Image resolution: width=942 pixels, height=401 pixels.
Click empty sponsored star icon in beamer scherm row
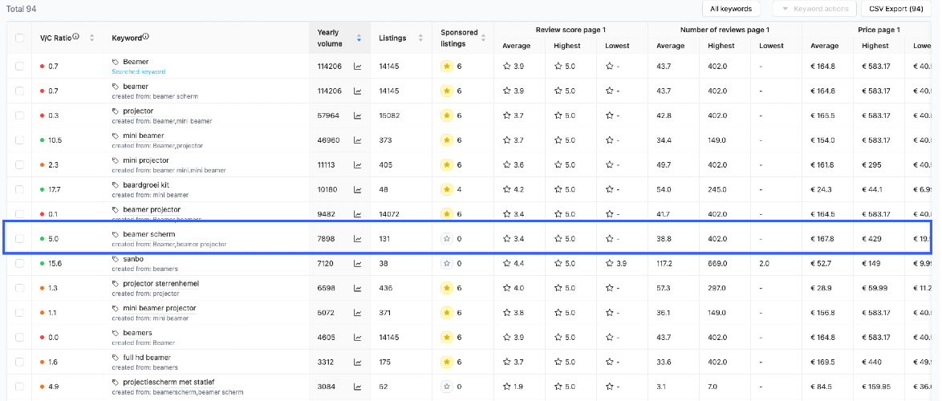pyautogui.click(x=446, y=238)
